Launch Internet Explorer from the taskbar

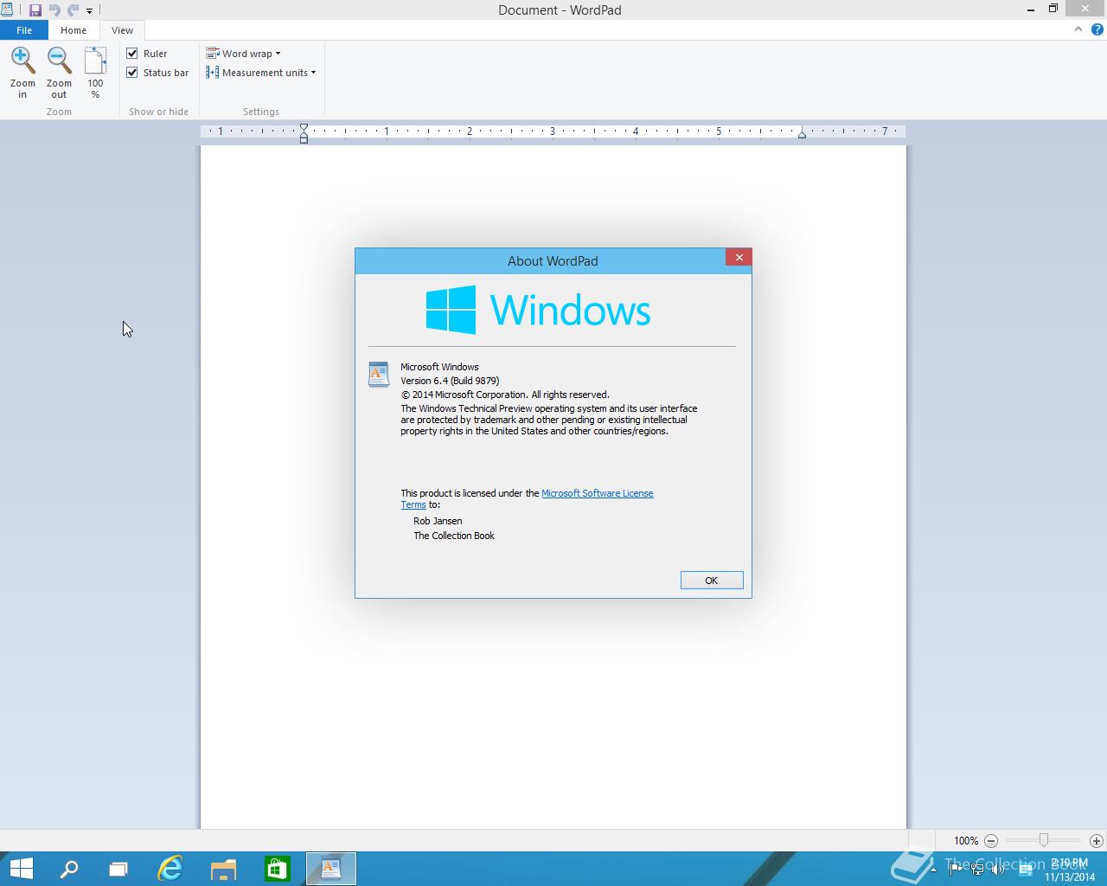[170, 869]
